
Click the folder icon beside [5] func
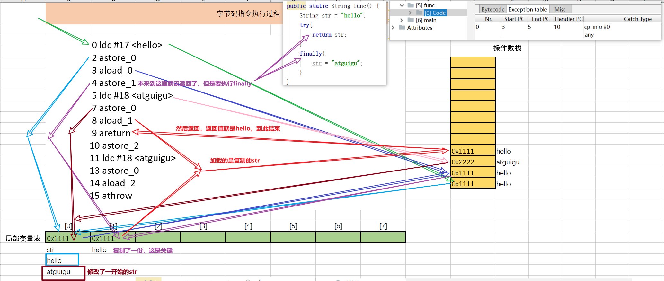(411, 5)
